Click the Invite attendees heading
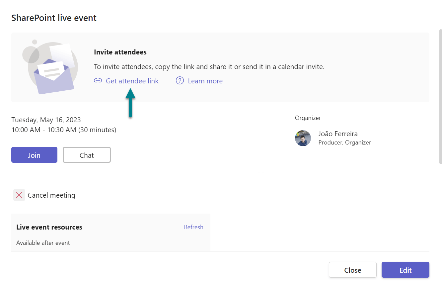 tap(120, 52)
